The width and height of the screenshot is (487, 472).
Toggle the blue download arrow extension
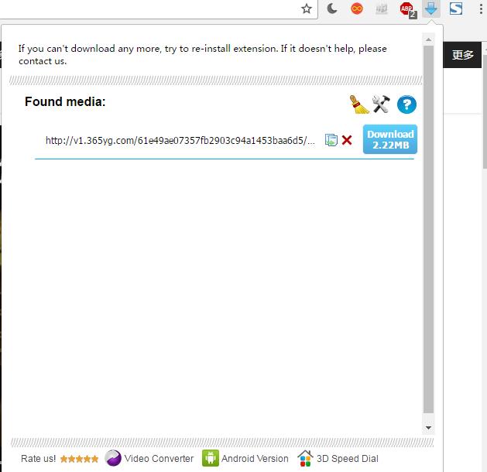(x=431, y=9)
